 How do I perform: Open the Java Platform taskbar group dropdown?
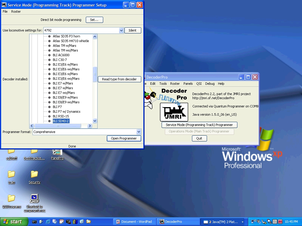tap(242, 222)
